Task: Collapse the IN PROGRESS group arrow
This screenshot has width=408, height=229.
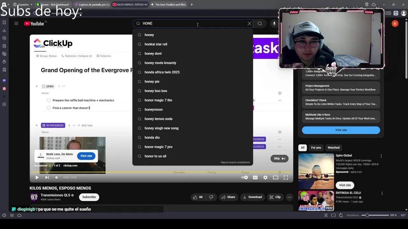Action: [37, 125]
